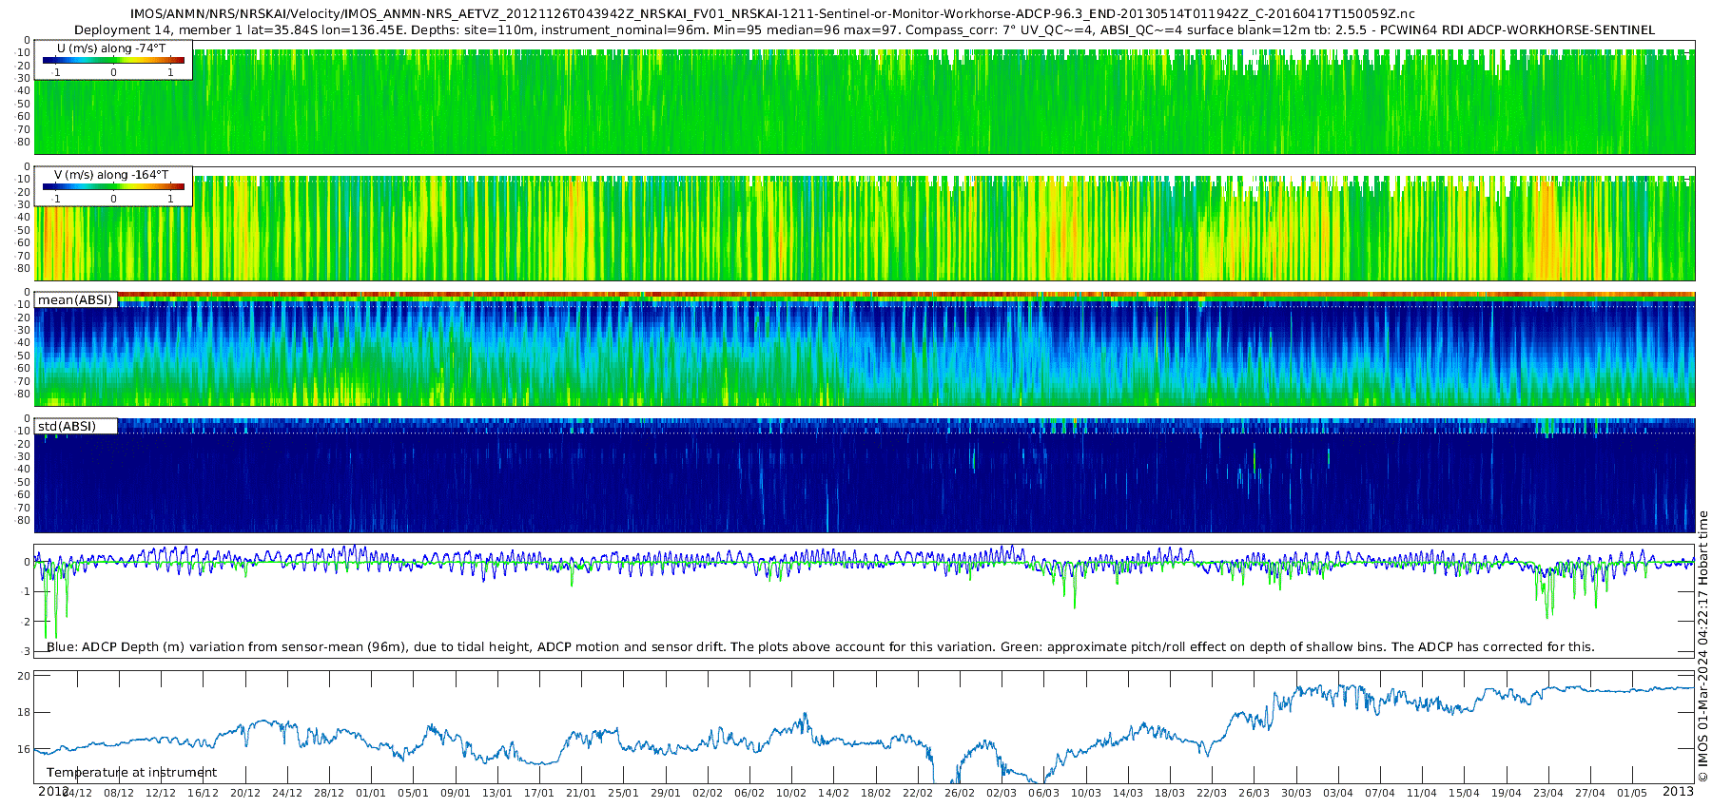Select the 01/05 date tick
This screenshot has height=808, width=1712.
[1632, 793]
